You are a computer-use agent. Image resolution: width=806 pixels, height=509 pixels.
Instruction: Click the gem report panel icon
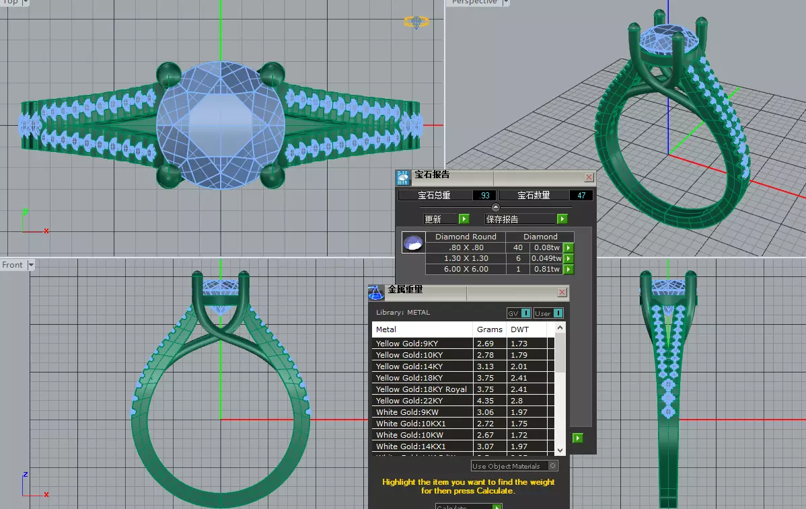pos(403,178)
